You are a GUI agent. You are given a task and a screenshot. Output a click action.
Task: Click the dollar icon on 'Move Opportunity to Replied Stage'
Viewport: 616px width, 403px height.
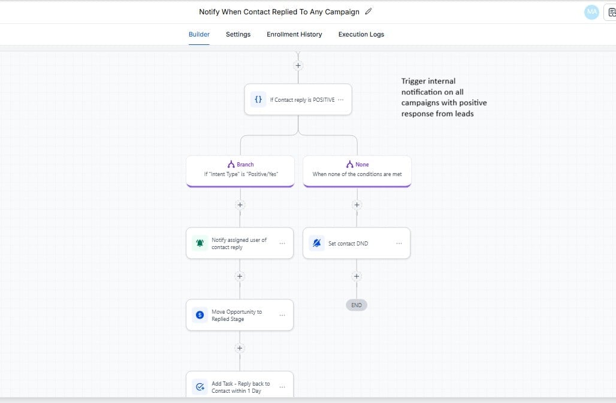tap(199, 315)
